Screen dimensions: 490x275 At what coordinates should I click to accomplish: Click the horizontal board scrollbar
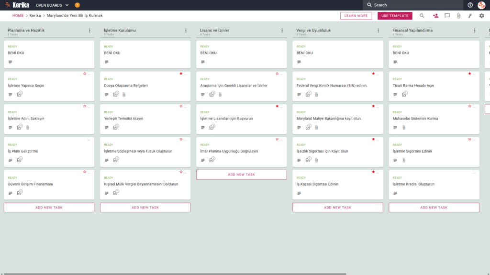coord(175,274)
